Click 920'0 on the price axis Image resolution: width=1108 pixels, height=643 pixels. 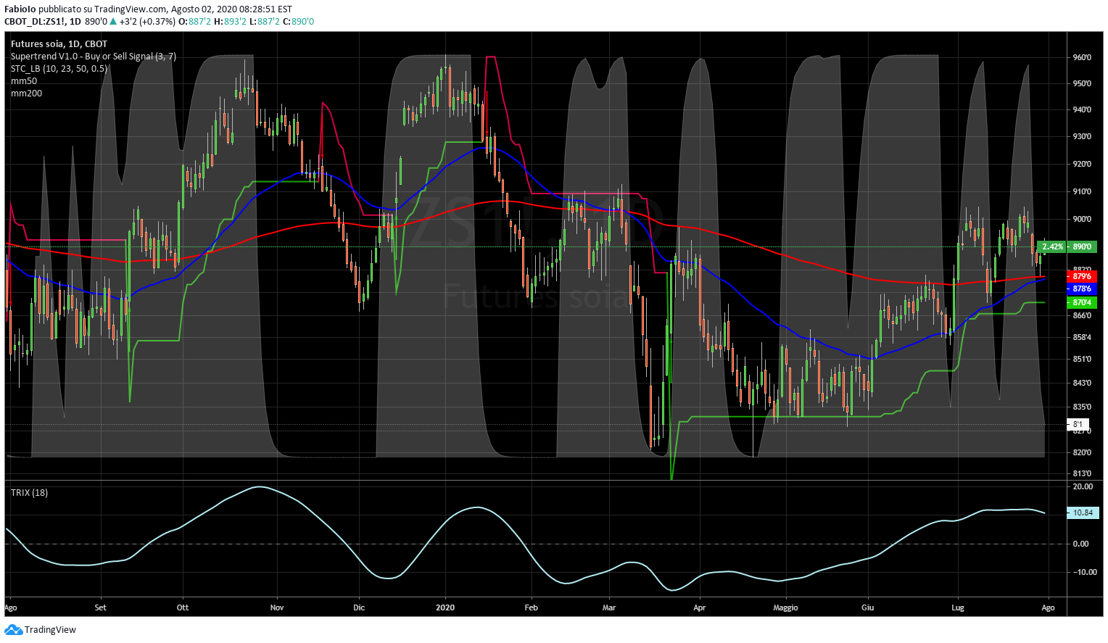click(1082, 164)
